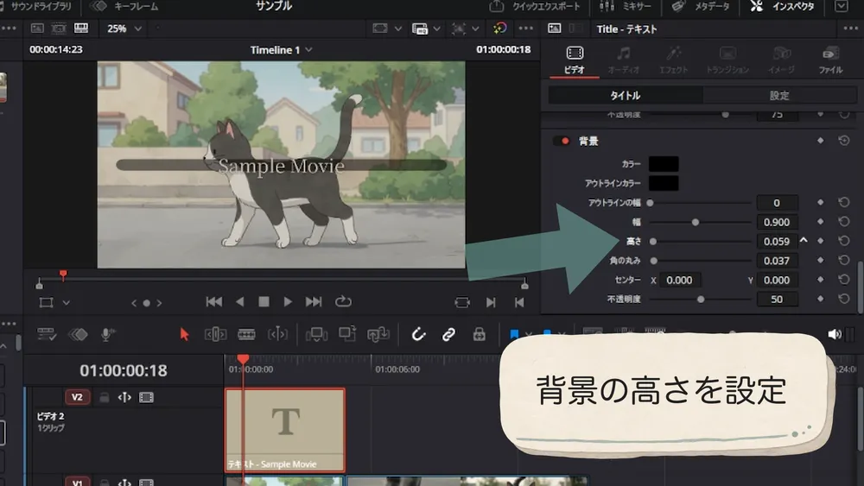Screen dimensions: 864x486
Task: Open the 背景 カラー color swatch
Action: click(664, 164)
